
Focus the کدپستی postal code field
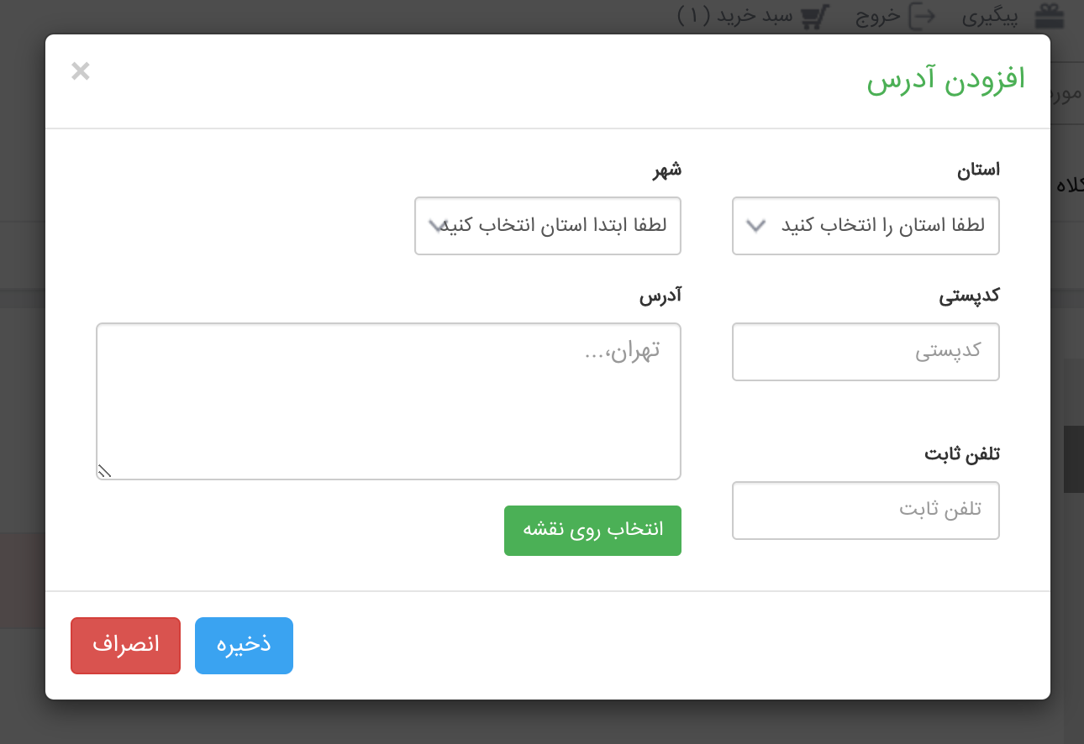tap(866, 351)
